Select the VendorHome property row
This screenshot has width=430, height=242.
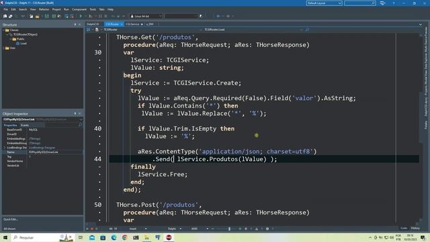pos(43,161)
